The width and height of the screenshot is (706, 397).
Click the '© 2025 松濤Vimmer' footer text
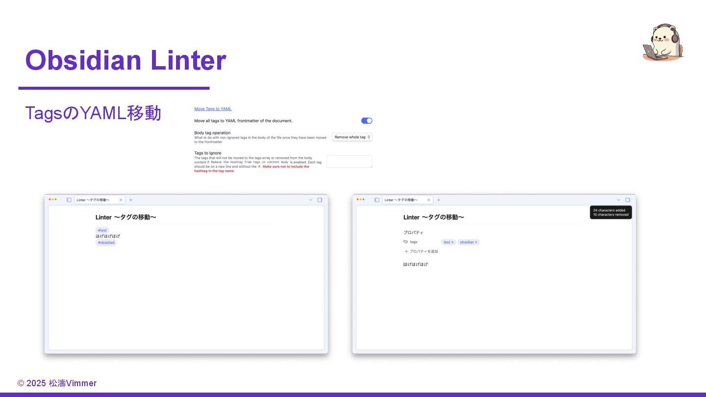pos(57,383)
